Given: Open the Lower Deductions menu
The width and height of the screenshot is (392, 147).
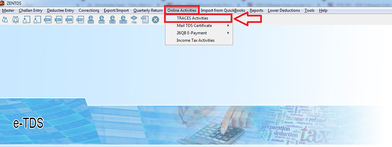Looking at the screenshot, I should pyautogui.click(x=284, y=10).
